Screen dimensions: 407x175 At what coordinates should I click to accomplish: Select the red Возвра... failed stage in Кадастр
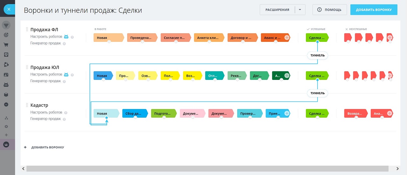[x=356, y=113]
